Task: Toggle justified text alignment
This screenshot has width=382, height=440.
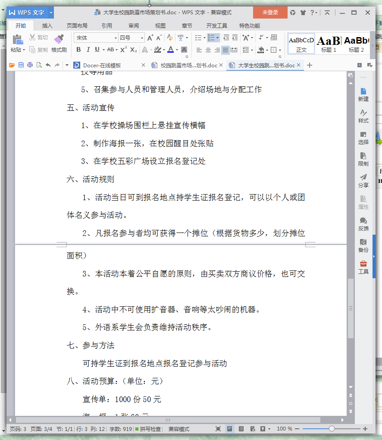Action: pos(225,50)
